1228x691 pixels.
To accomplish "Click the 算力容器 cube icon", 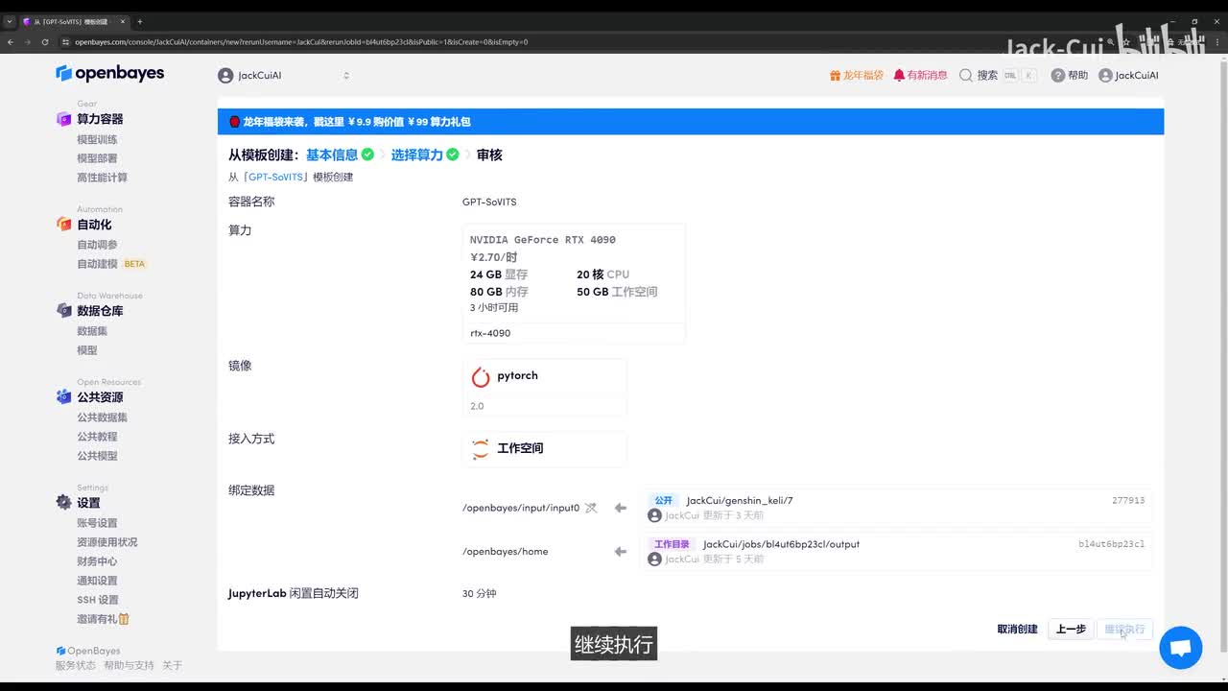I will click(x=63, y=119).
